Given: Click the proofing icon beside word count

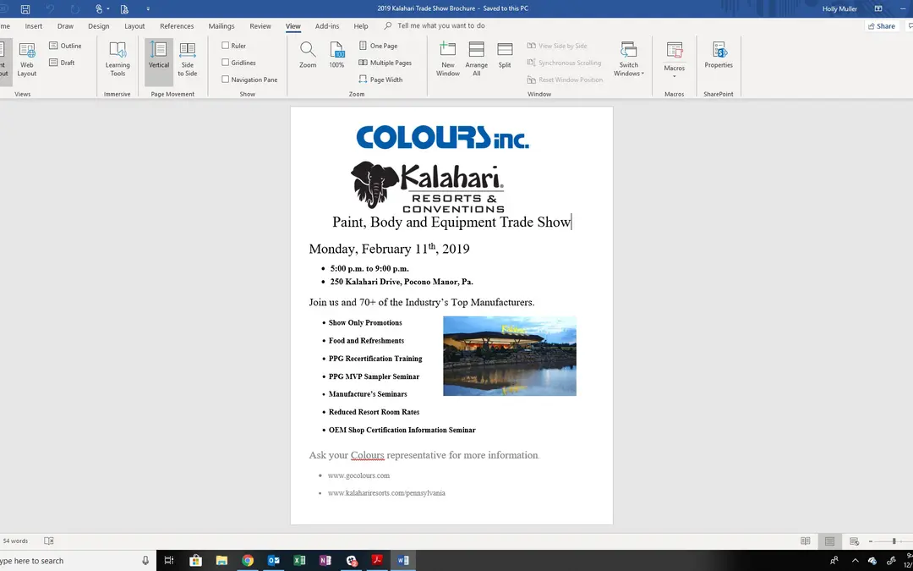Looking at the screenshot, I should point(49,541).
